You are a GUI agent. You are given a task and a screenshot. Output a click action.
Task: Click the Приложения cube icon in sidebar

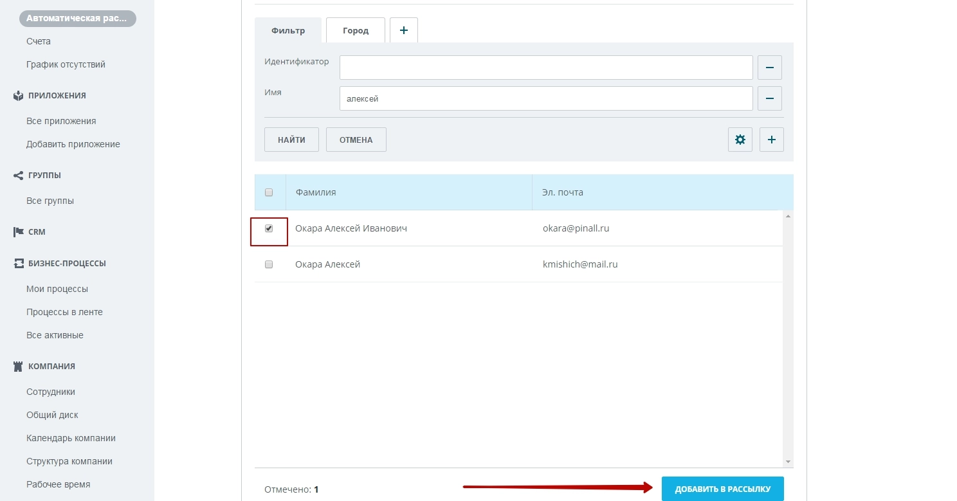point(18,96)
